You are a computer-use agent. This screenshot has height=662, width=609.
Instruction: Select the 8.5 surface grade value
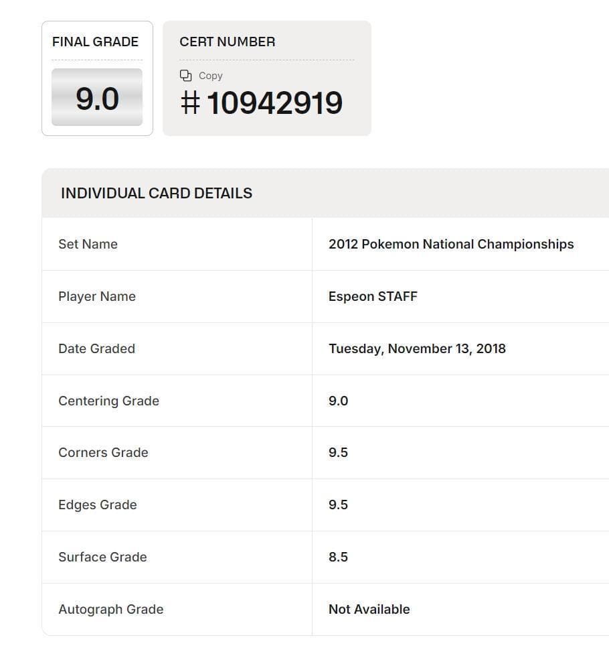coord(338,557)
